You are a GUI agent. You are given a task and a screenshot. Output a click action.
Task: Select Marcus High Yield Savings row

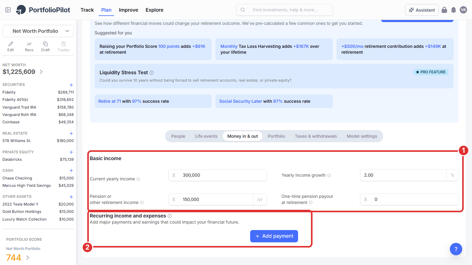point(38,186)
